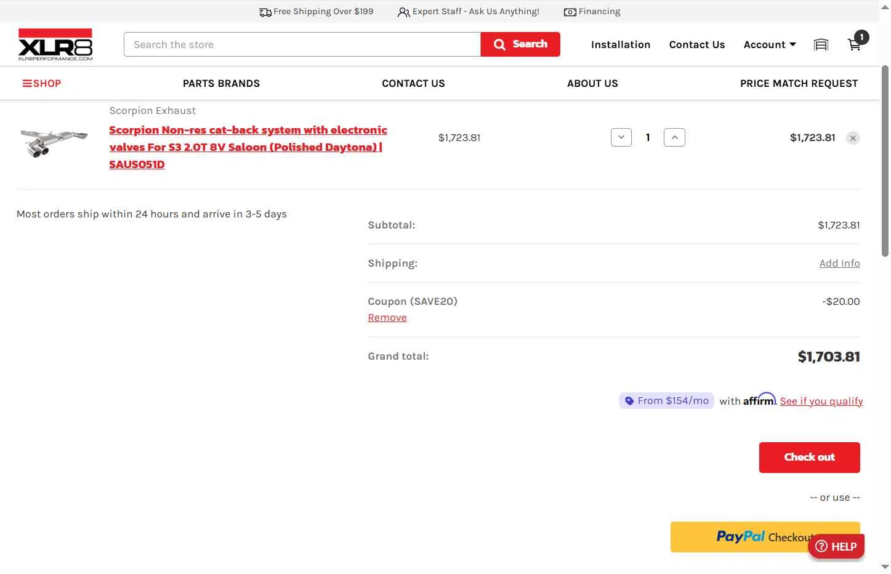Remove the Scorpion exhaust from cart

coord(853,138)
